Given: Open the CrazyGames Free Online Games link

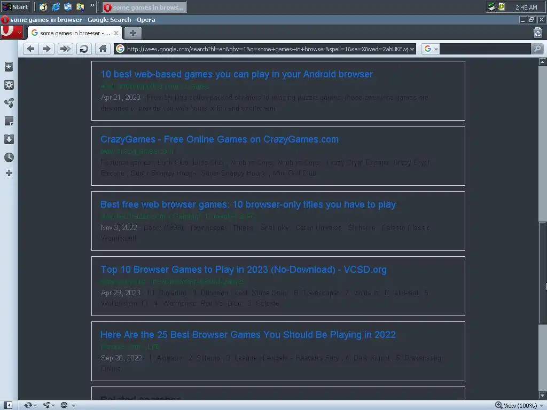Looking at the screenshot, I should click(220, 139).
